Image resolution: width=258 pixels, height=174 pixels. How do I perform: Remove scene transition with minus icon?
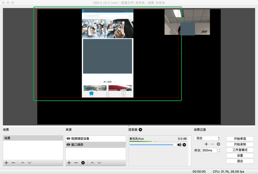[x=213, y=144]
